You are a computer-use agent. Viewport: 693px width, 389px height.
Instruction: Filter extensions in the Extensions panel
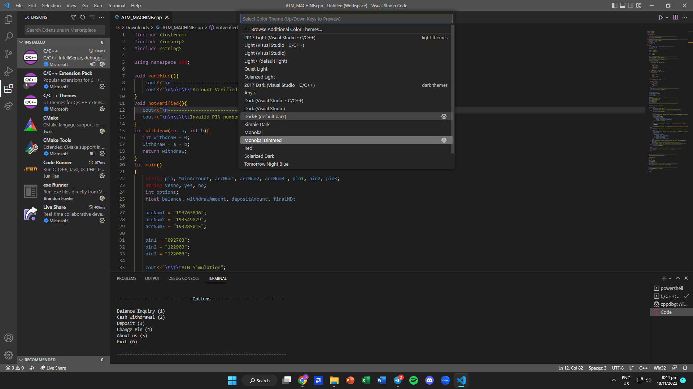pyautogui.click(x=73, y=17)
